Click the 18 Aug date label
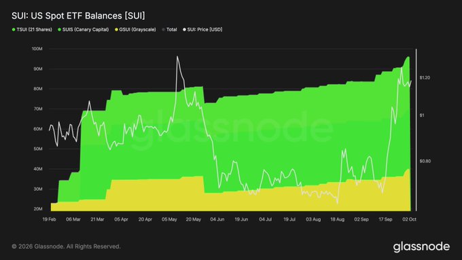The height and width of the screenshot is (260, 462). click(338, 219)
